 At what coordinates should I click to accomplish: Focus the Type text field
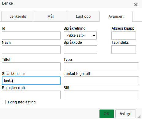tap(101, 67)
